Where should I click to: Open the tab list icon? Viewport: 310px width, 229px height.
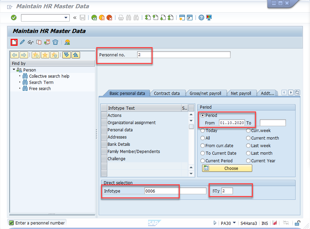click(297, 92)
